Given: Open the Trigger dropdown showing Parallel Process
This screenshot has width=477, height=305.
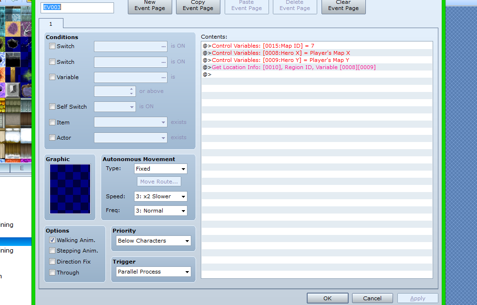Looking at the screenshot, I should tap(154, 272).
